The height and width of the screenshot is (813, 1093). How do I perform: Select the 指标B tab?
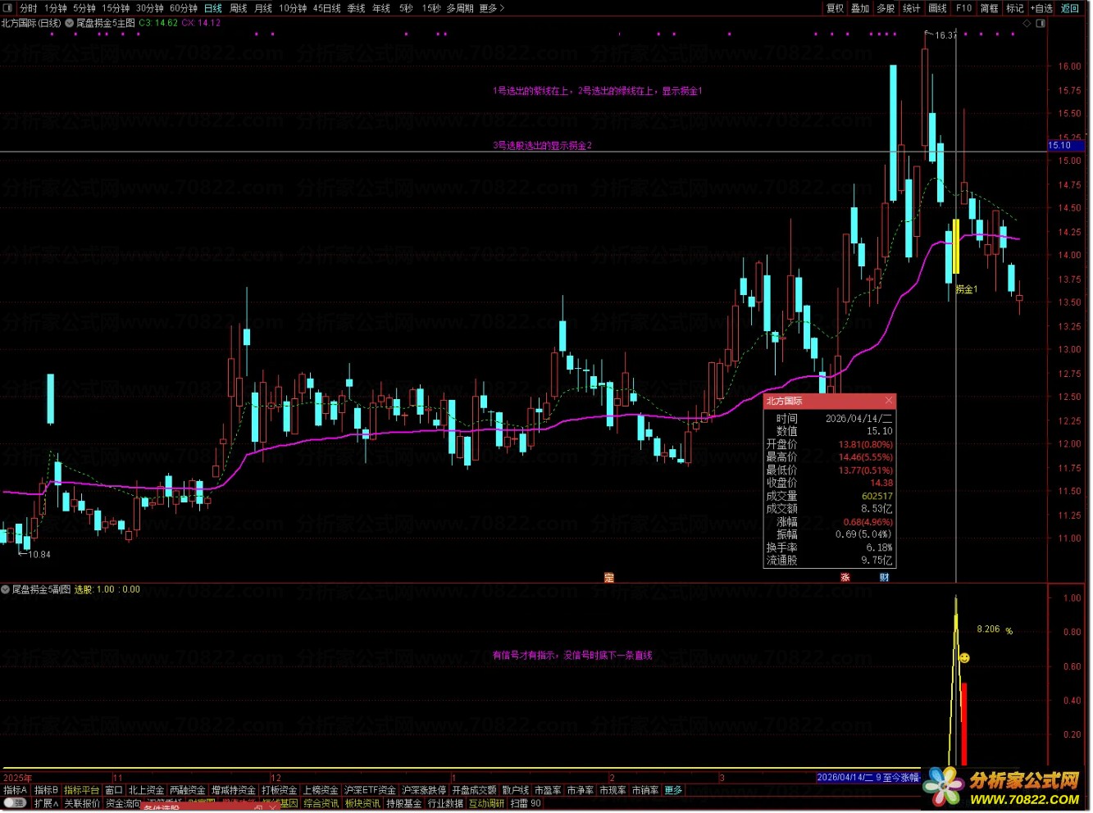(x=47, y=791)
